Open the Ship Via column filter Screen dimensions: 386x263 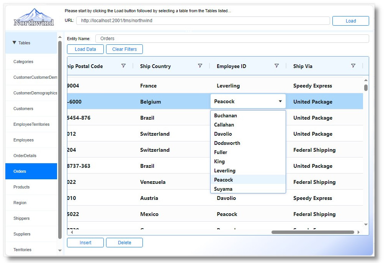coord(353,66)
